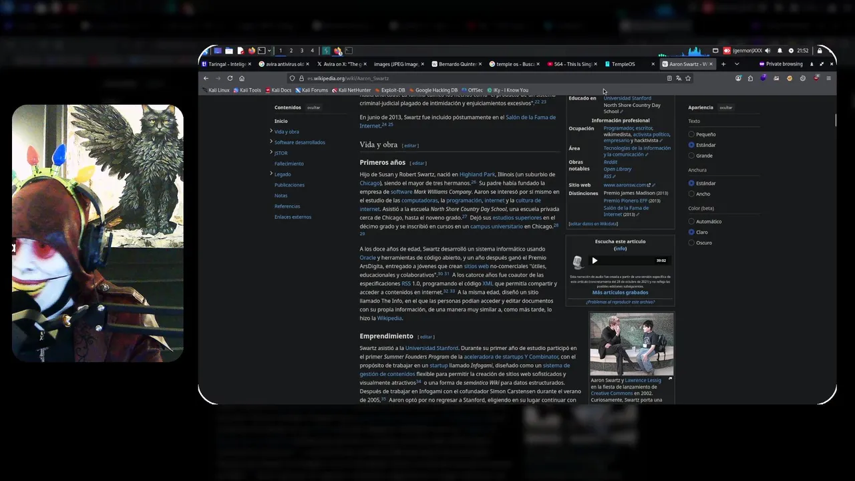Select Pequeño text size
The width and height of the screenshot is (855, 481).
(691, 134)
